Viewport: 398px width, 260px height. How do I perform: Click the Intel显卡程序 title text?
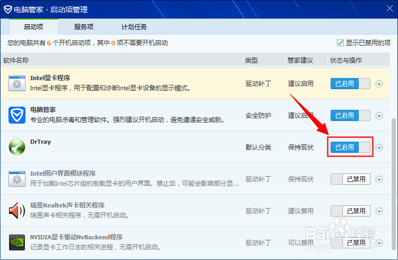point(50,78)
